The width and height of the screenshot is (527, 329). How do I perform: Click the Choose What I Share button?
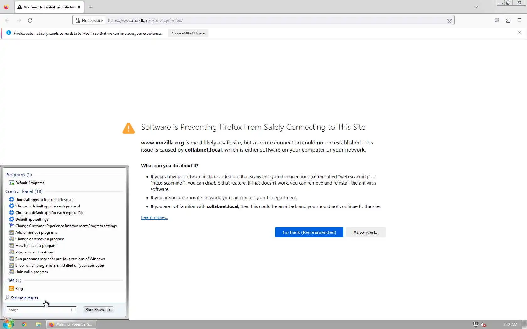tap(188, 33)
